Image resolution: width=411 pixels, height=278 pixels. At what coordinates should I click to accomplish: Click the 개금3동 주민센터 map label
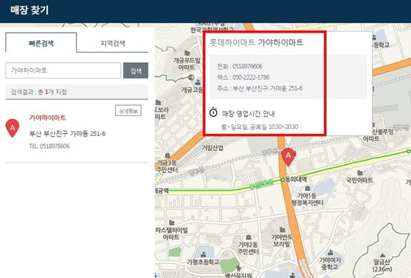[167, 167]
